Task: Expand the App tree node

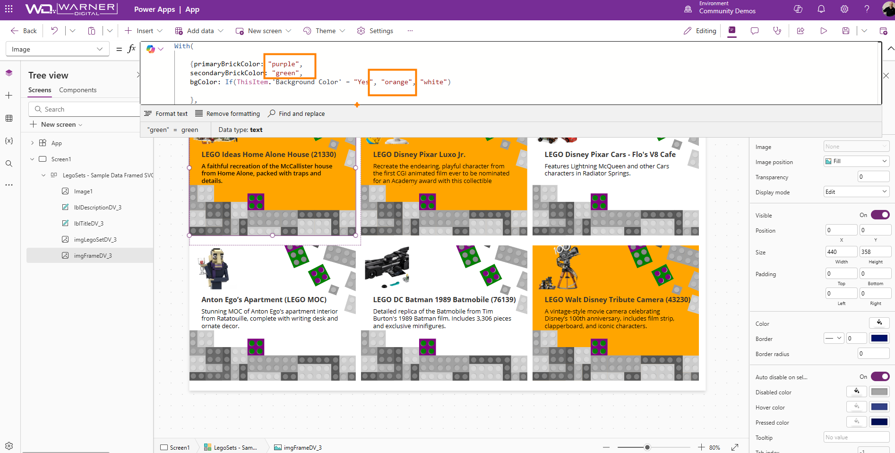Action: click(x=32, y=143)
